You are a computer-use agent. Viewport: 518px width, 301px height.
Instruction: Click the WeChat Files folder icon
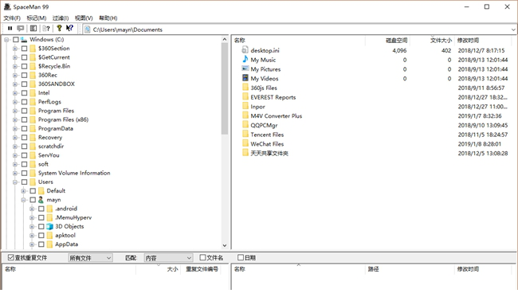click(245, 143)
